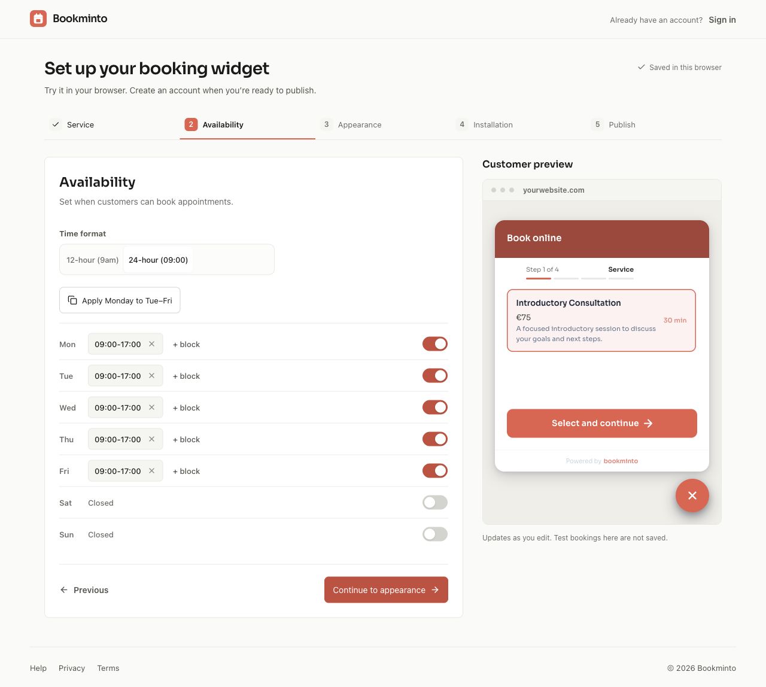Go to the Publish step tab
Image resolution: width=766 pixels, height=687 pixels.
(x=654, y=124)
